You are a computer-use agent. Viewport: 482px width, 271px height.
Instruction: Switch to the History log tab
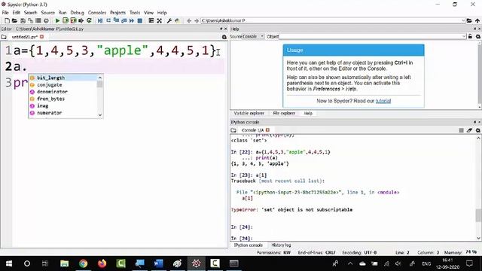pos(281,245)
